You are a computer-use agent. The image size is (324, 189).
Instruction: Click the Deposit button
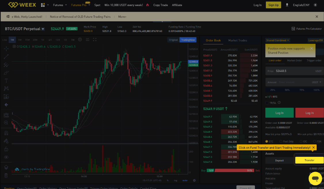(x=279, y=160)
